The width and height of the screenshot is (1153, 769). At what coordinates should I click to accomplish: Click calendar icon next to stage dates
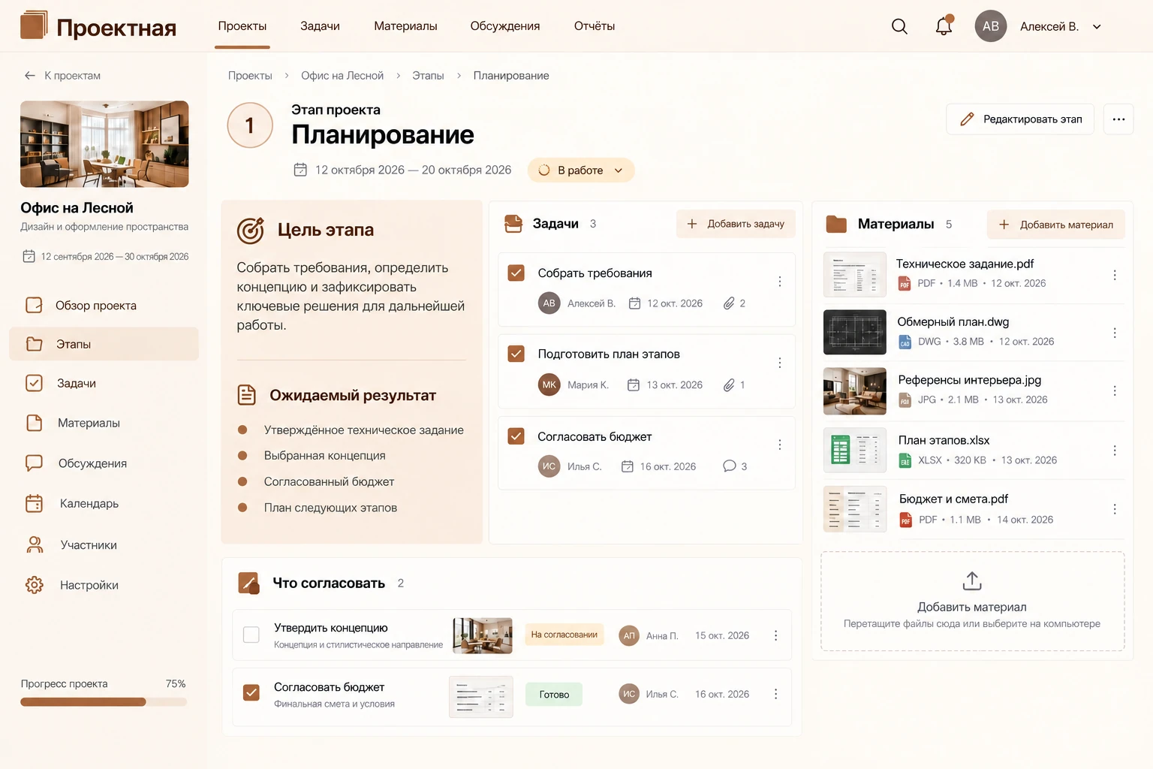(300, 170)
